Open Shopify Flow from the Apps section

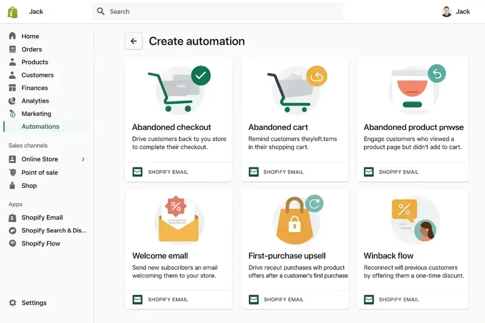[x=12, y=243]
